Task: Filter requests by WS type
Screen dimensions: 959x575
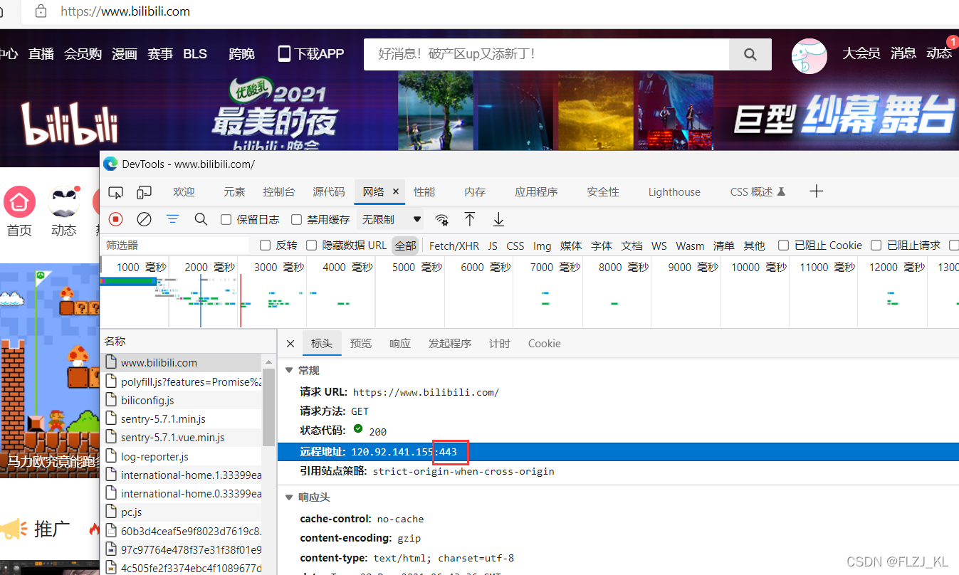Action: [x=659, y=246]
